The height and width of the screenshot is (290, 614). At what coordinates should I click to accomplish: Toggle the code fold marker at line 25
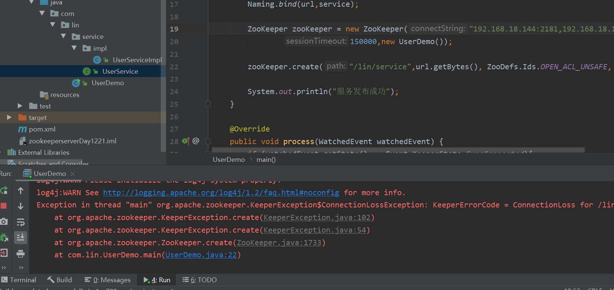[208, 104]
